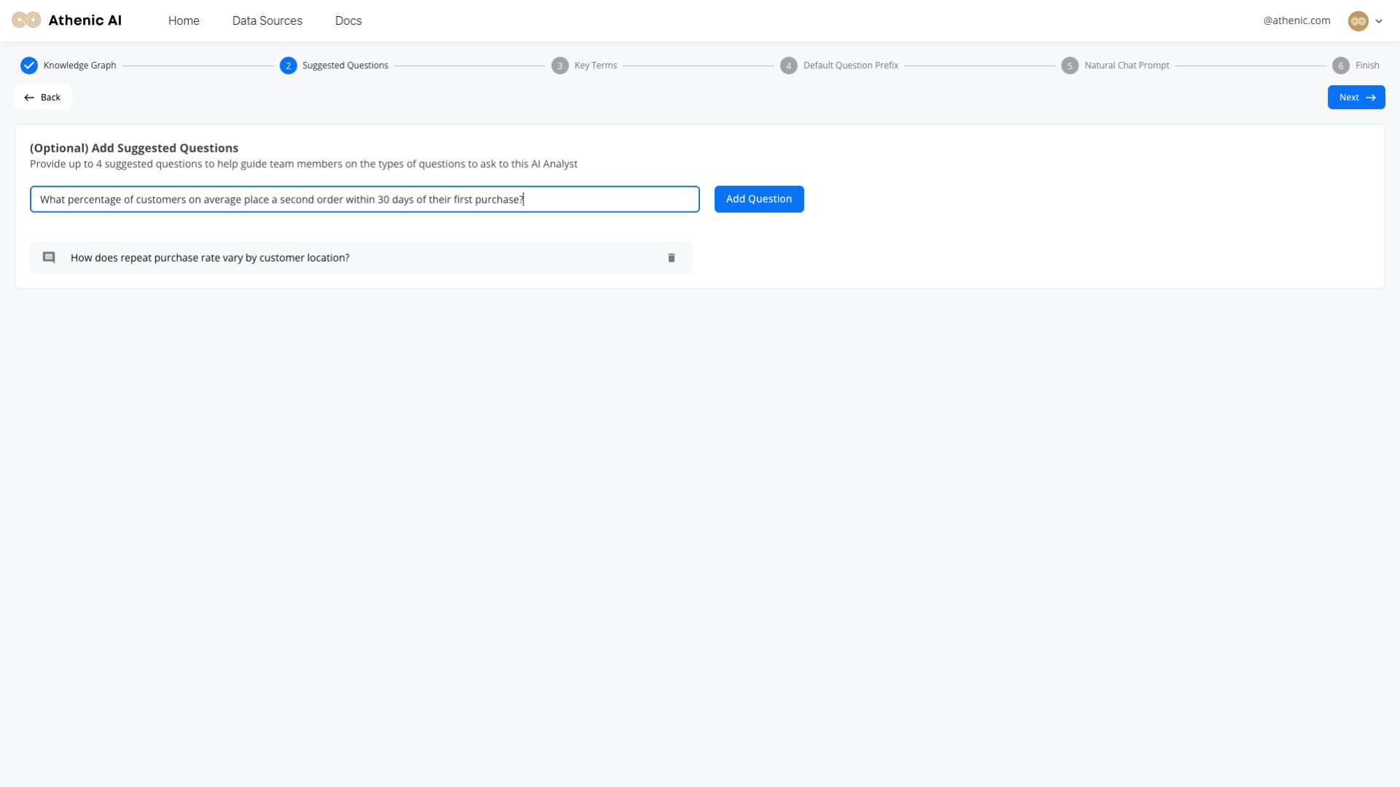The height and width of the screenshot is (787, 1400).
Task: Click the chat bubble icon beside question
Action: 49,258
